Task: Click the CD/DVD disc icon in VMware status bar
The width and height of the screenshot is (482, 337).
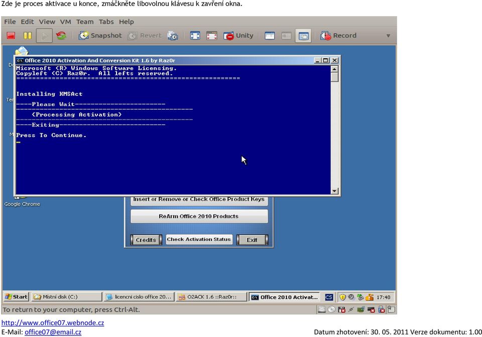Action: (331, 309)
